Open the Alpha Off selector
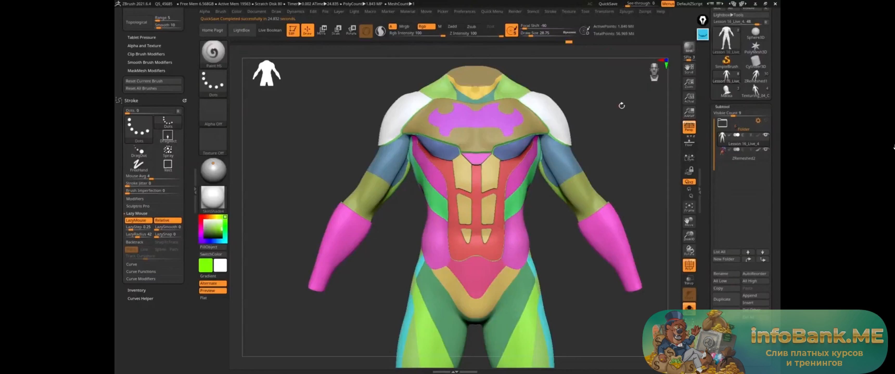Screen dimensions: 895x374 213,112
